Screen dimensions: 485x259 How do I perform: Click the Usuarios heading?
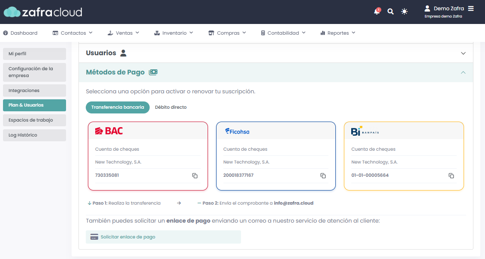click(x=101, y=53)
